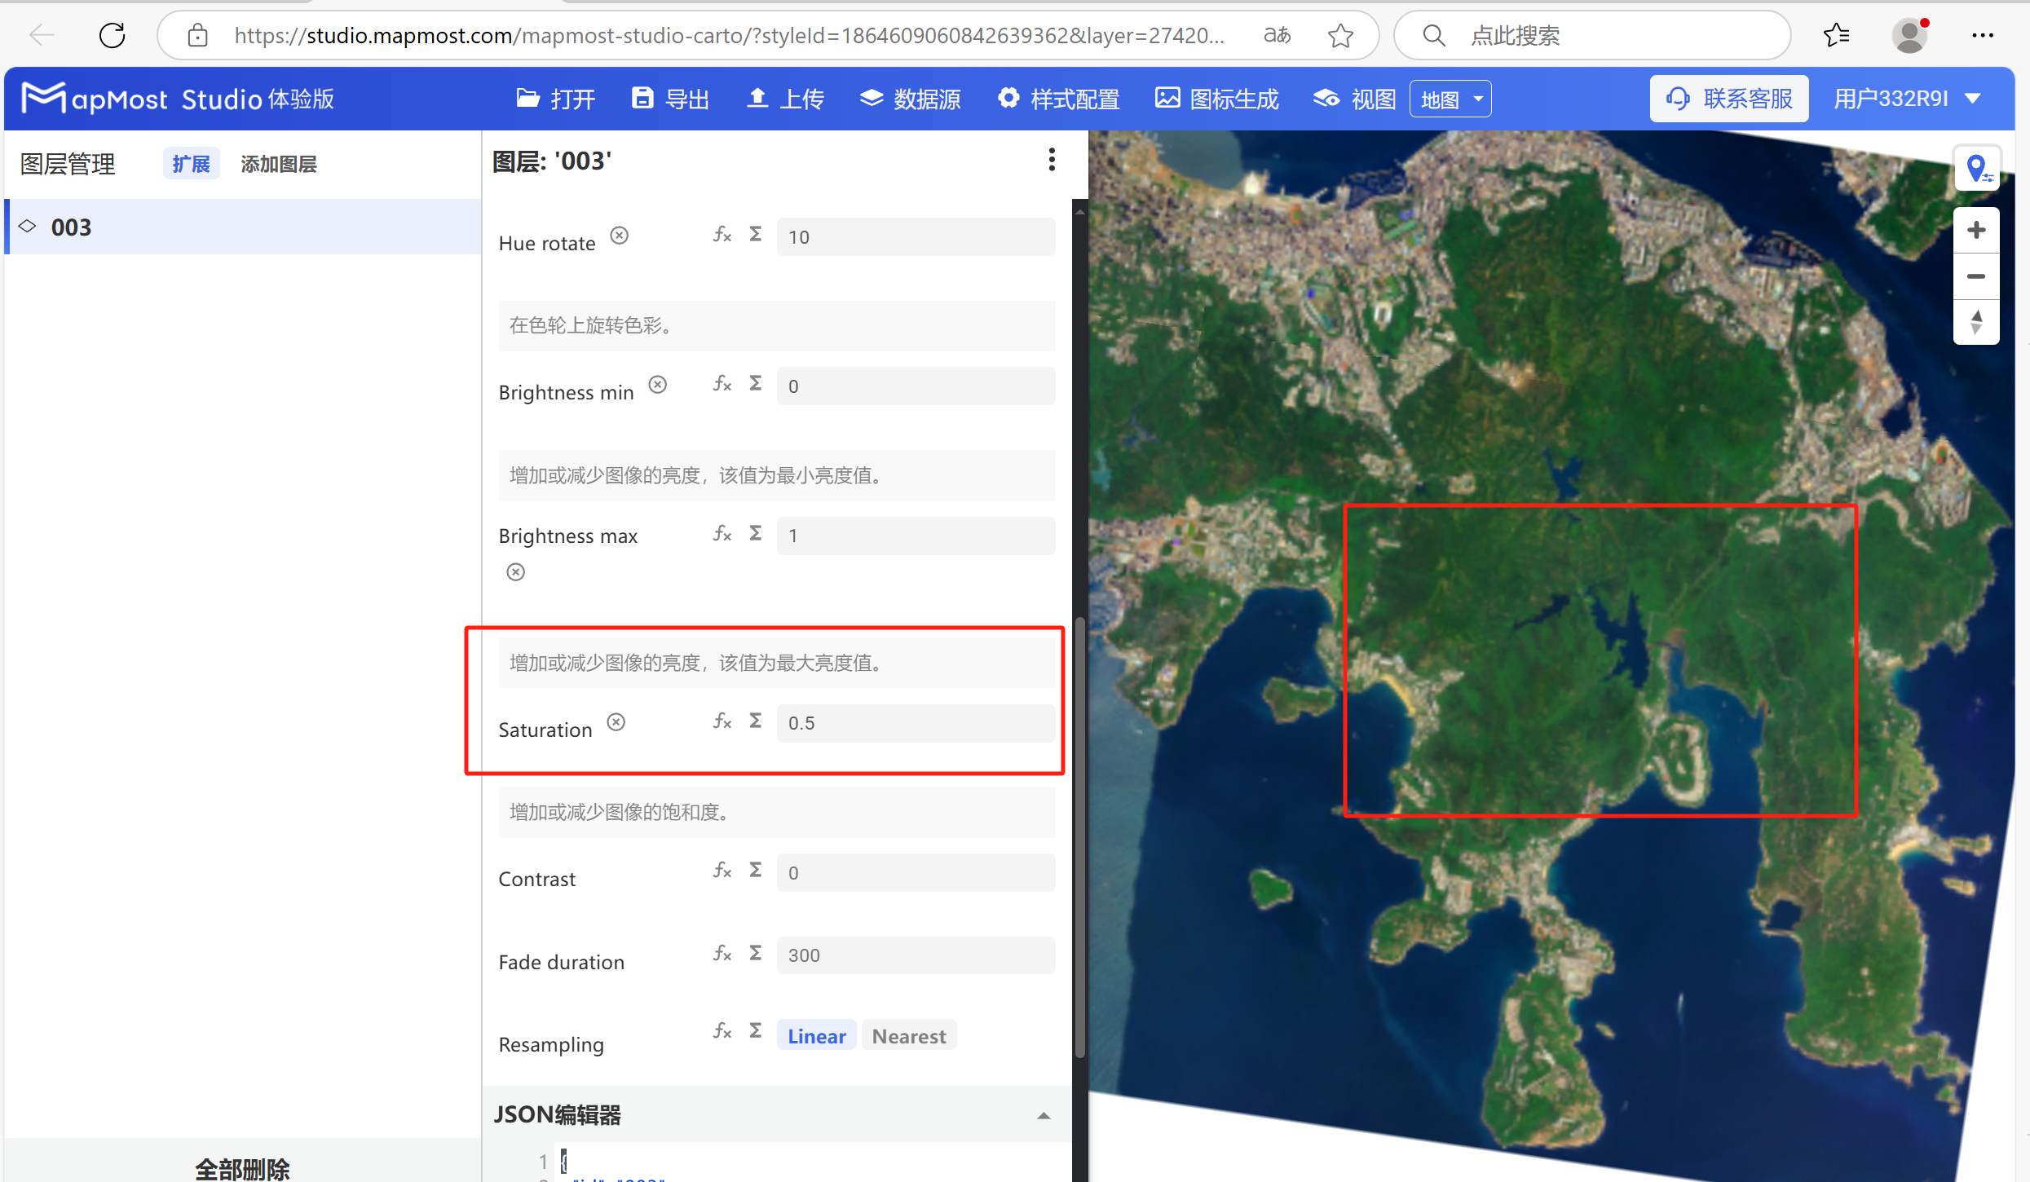
Task: Click the 联系客服 support button
Action: (x=1728, y=98)
